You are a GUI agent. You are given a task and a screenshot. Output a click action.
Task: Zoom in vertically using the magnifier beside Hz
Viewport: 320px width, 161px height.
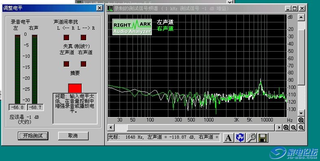301,120
